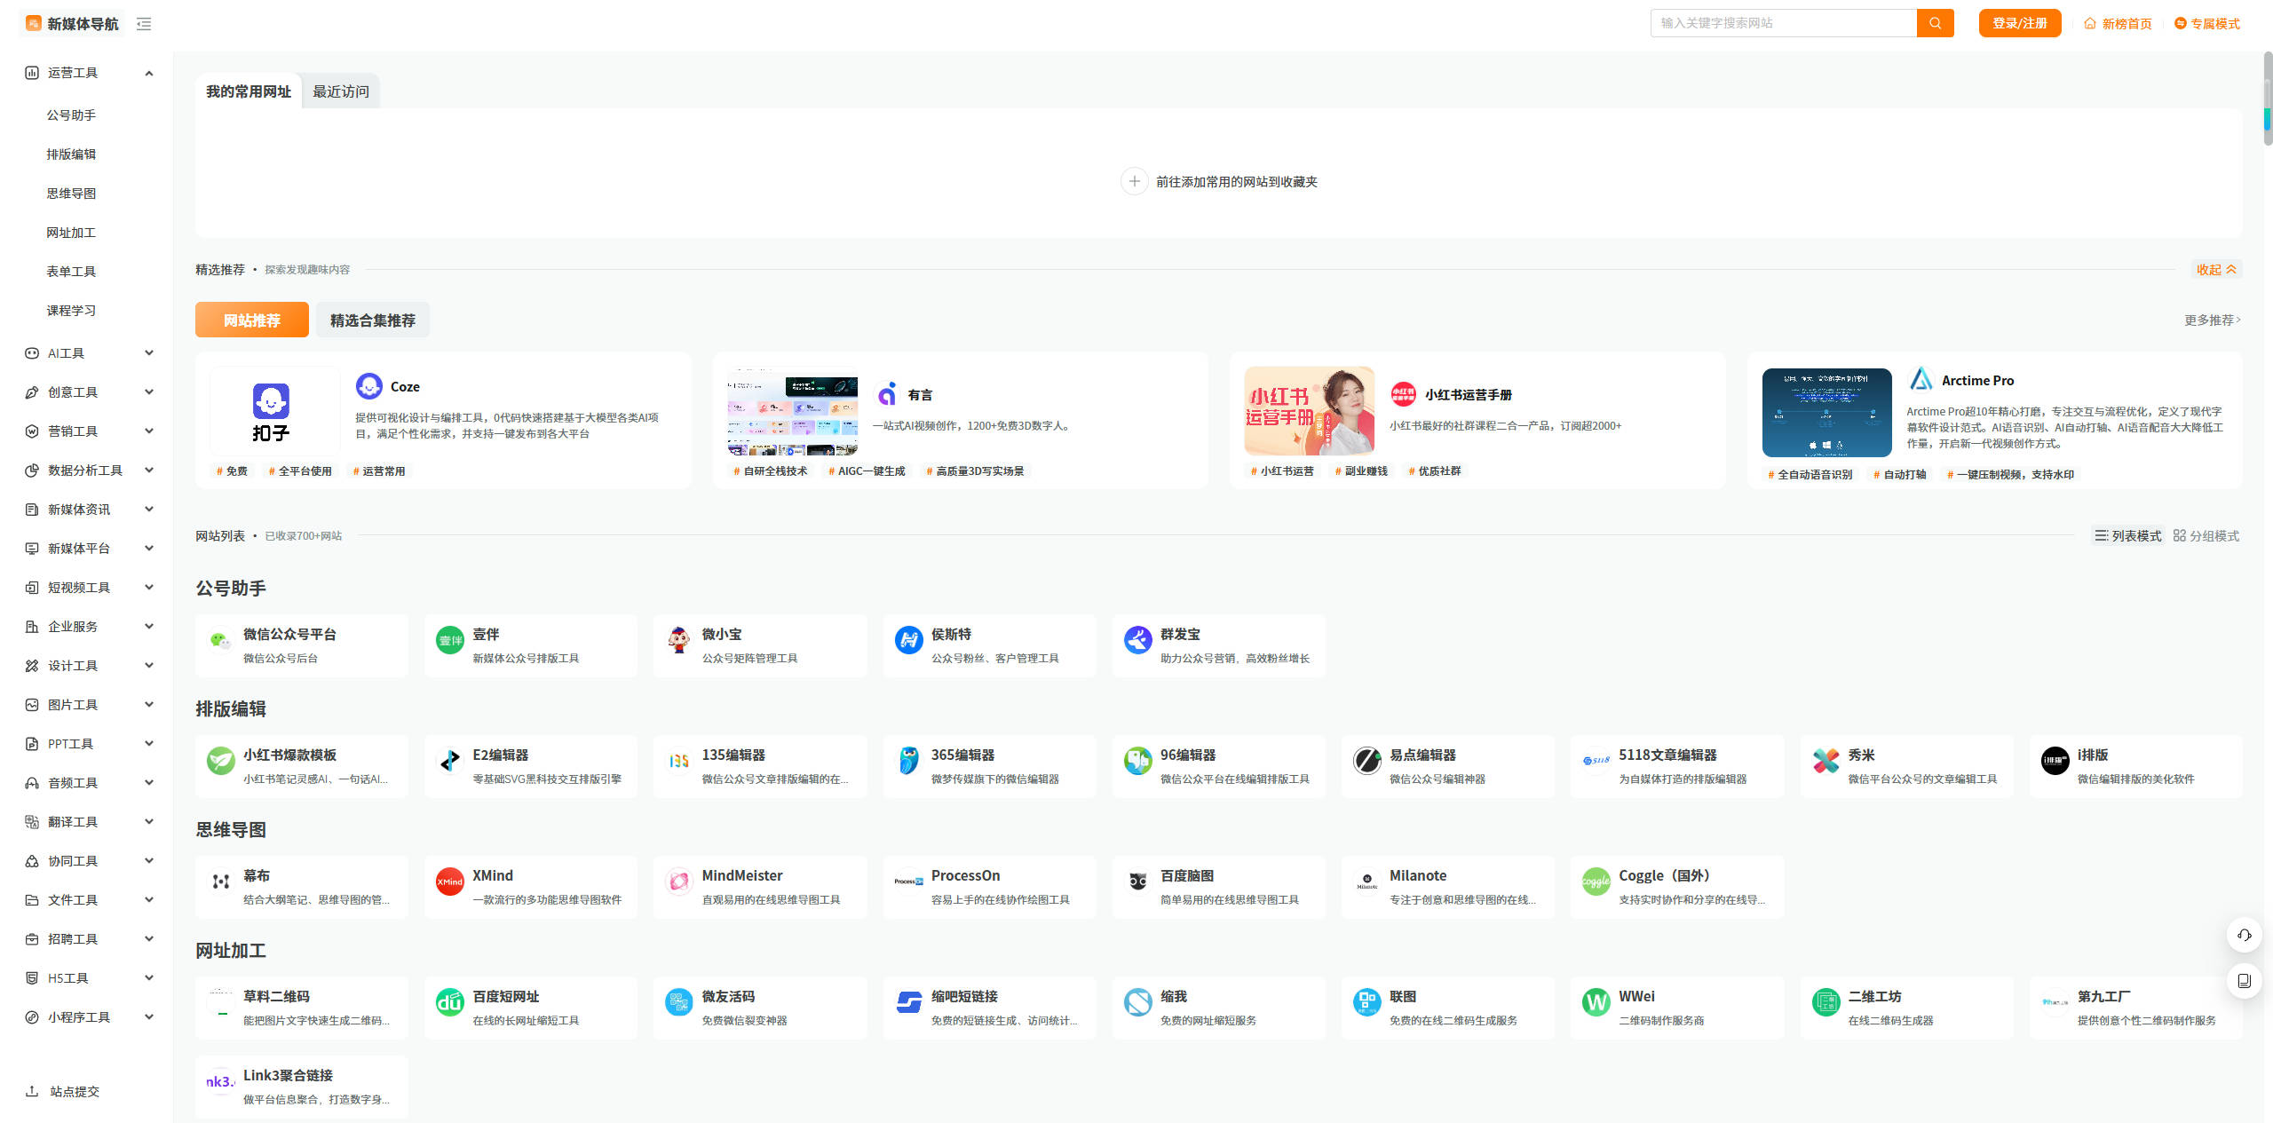
Task: Expand the 创意工具 sidebar section
Action: tap(149, 392)
